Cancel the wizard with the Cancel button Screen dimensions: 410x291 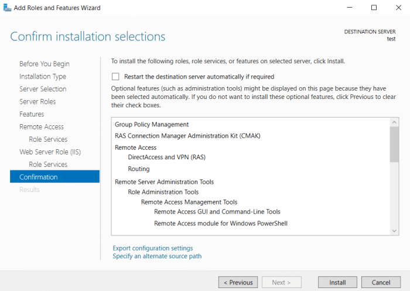[x=381, y=282]
